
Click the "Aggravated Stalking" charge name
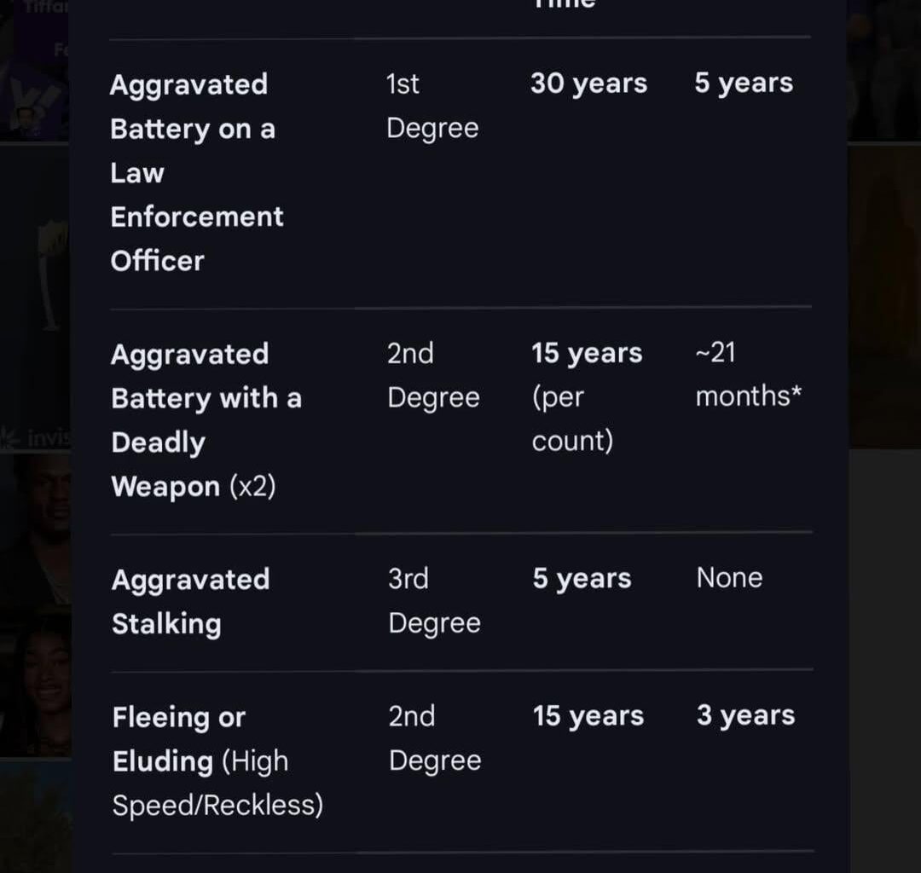(190, 601)
